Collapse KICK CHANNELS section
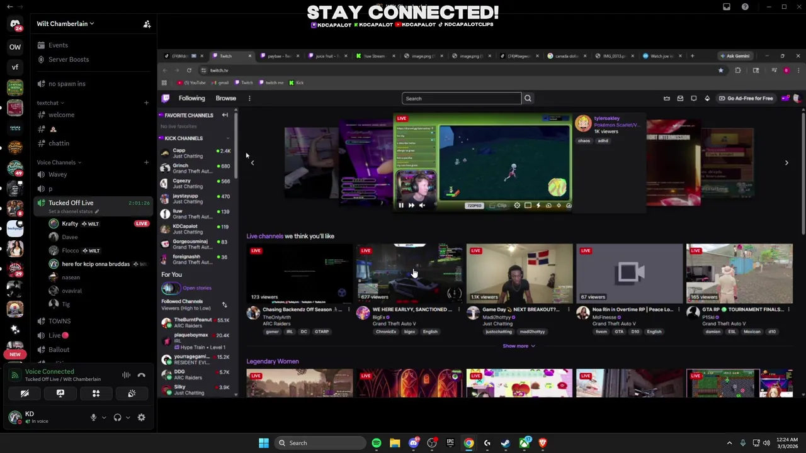The image size is (806, 453). point(228,138)
